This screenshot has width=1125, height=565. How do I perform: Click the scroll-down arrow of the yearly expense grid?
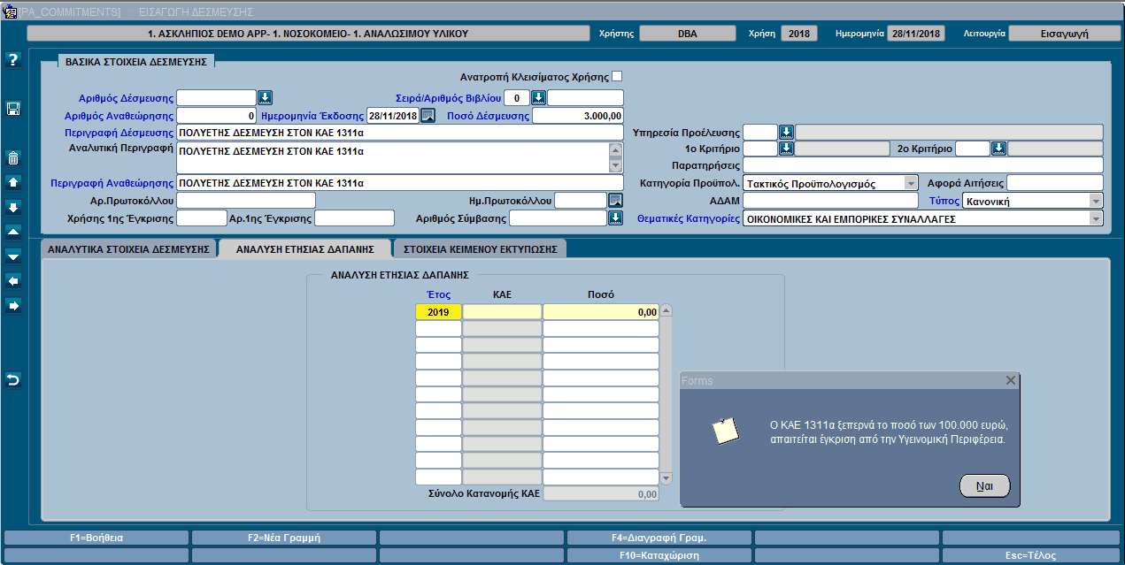[667, 478]
